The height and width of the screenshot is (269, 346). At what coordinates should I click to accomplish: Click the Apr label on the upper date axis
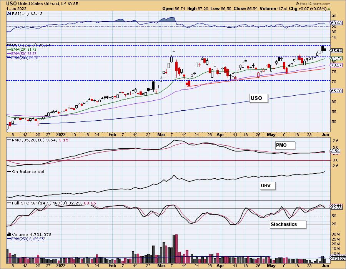[x=220, y=135]
